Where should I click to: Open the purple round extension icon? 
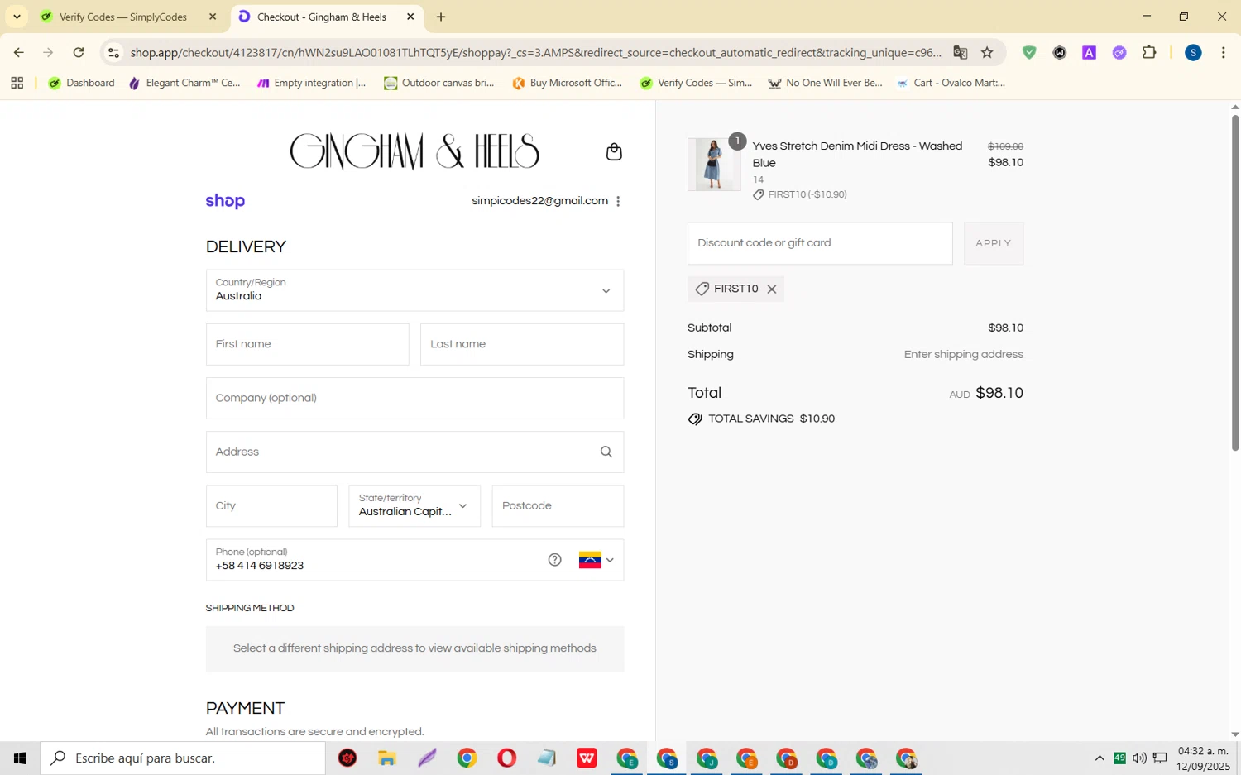click(1119, 52)
